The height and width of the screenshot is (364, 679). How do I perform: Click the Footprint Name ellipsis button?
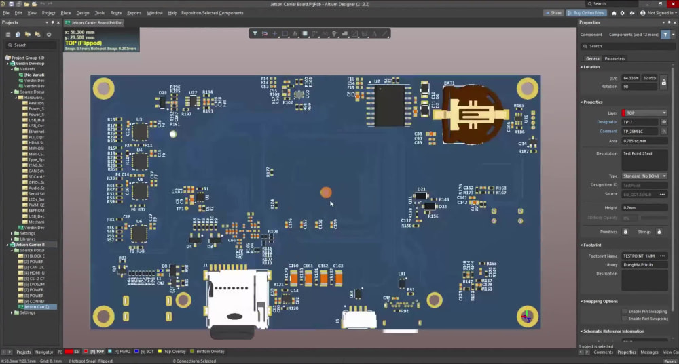662,256
